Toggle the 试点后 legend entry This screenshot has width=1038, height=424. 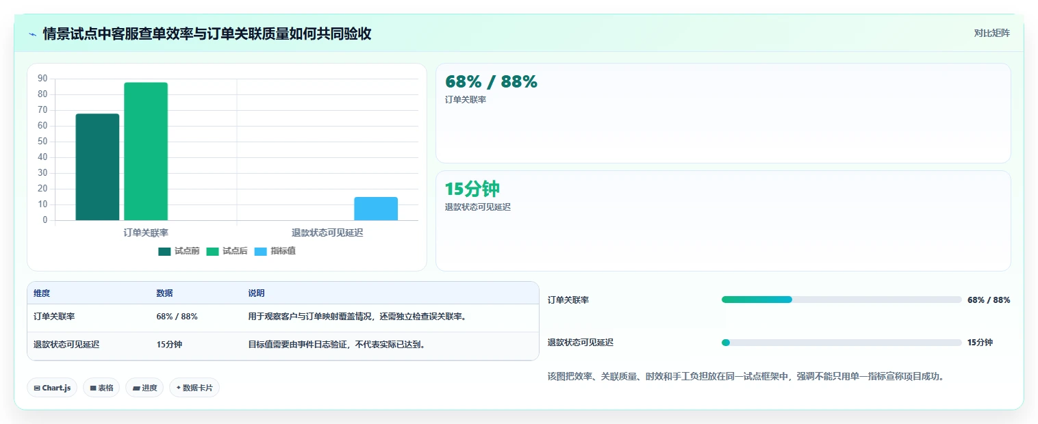[x=227, y=251]
